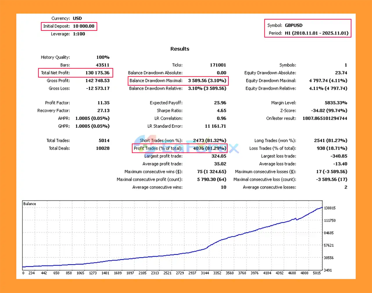The height and width of the screenshot is (293, 372).
Task: Click the Results section heading
Action: 180,49
